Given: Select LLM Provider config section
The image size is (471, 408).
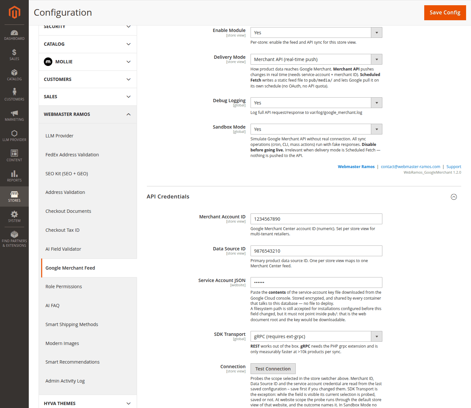Looking at the screenshot, I should pyautogui.click(x=88, y=136).
